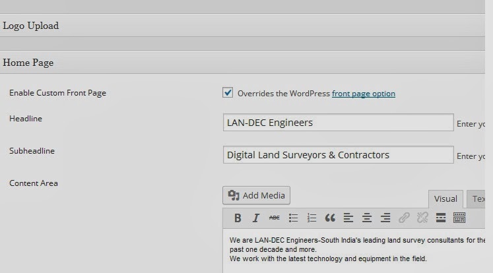The width and height of the screenshot is (493, 273).
Task: Click the Headline input field
Action: tap(339, 123)
